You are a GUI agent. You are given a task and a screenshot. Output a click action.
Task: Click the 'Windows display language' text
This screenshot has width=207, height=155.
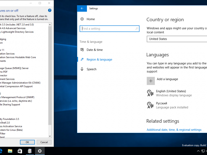(174, 95)
